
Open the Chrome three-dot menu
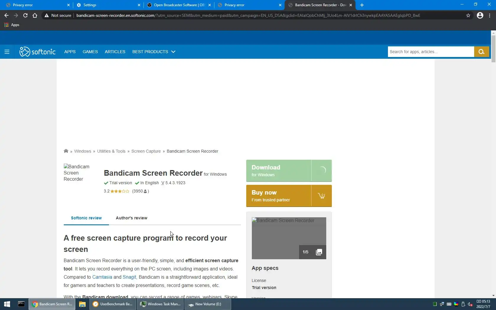pyautogui.click(x=490, y=15)
